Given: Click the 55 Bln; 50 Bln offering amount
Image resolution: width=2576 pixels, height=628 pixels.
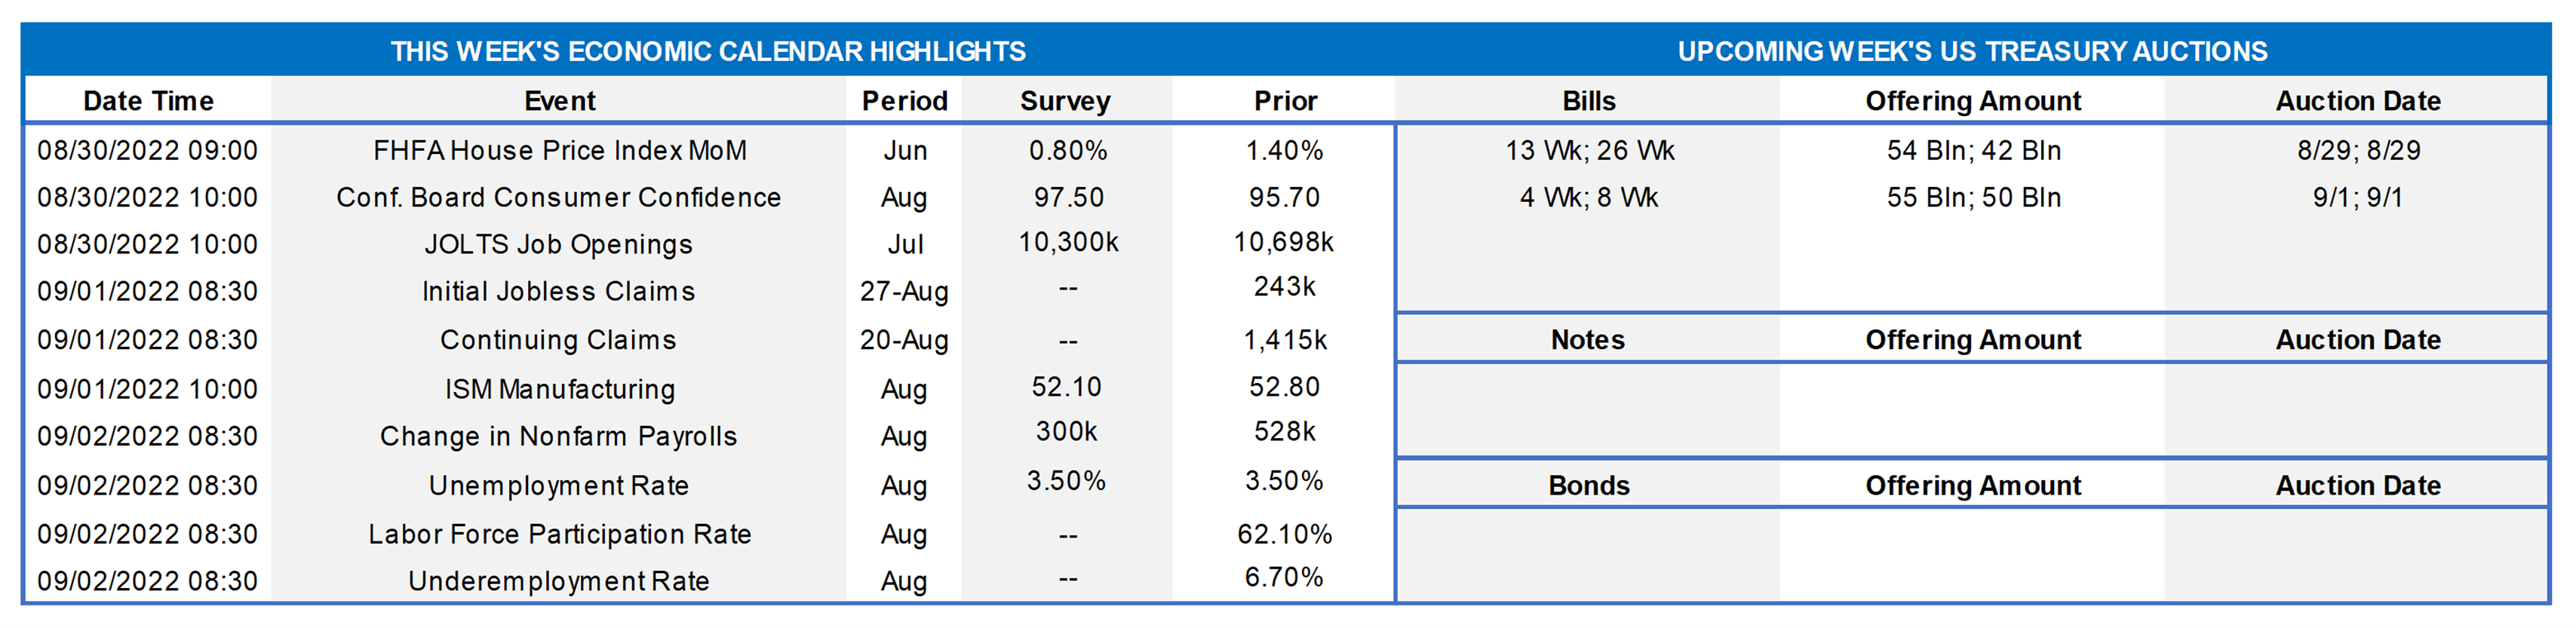Looking at the screenshot, I should click(x=1973, y=198).
